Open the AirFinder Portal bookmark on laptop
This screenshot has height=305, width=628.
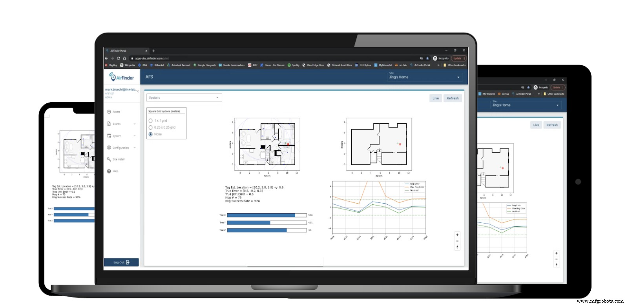pyautogui.click(x=420, y=65)
